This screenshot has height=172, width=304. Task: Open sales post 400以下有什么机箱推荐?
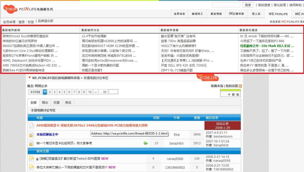(x=178, y=46)
